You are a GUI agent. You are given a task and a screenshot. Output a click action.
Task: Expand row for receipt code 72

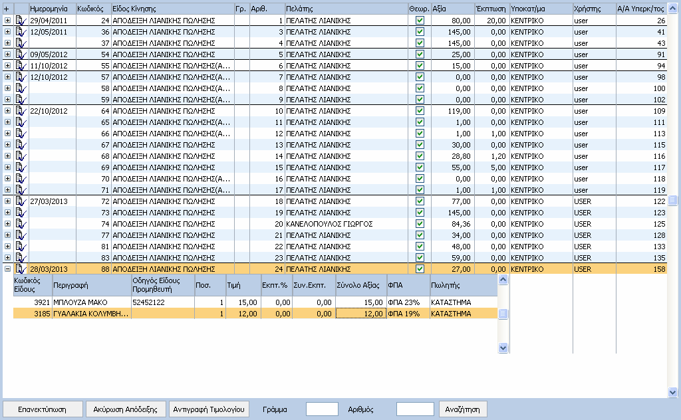7,201
